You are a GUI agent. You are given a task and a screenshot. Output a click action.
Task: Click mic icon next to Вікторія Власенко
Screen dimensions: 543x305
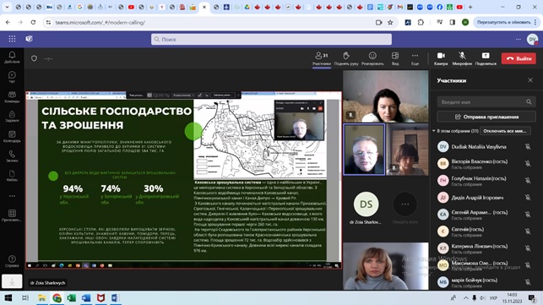pos(528,163)
